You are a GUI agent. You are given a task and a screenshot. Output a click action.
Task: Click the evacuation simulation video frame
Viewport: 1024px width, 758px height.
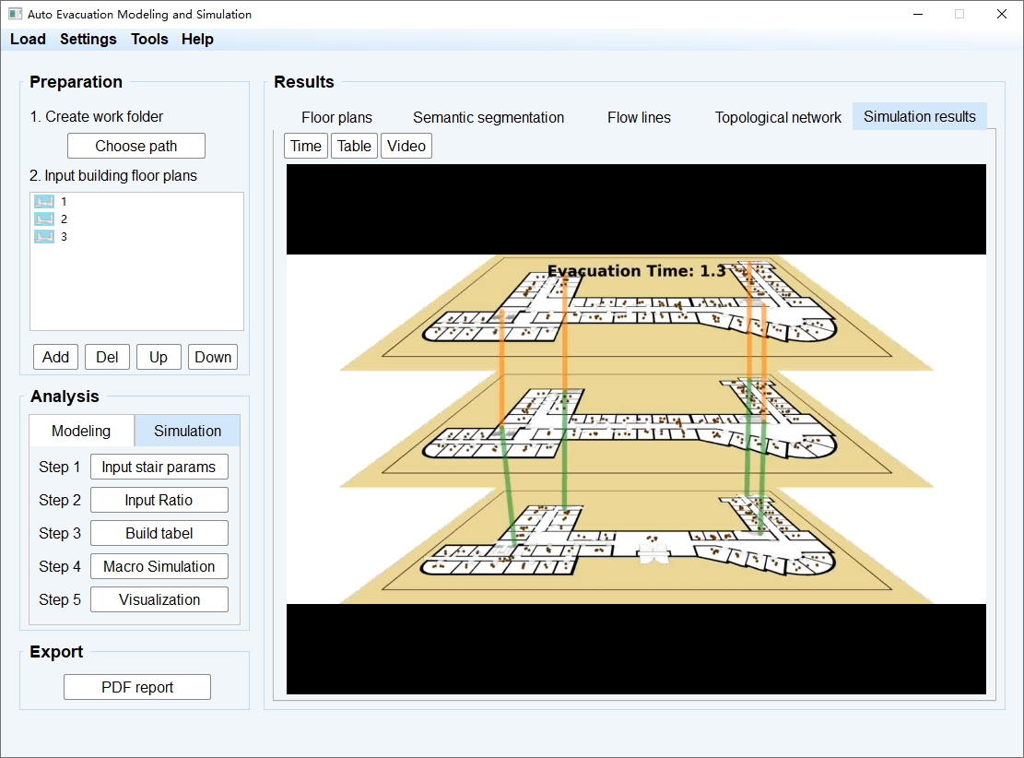coord(636,430)
